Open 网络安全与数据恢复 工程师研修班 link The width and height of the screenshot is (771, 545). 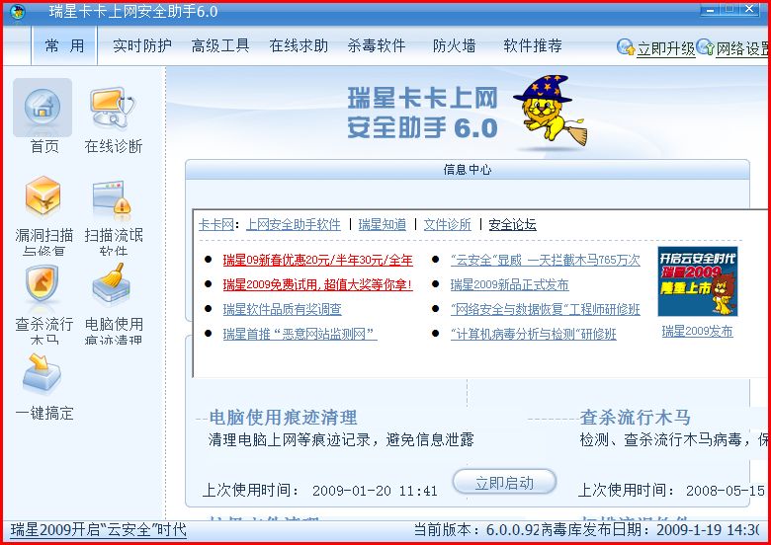pyautogui.click(x=546, y=309)
